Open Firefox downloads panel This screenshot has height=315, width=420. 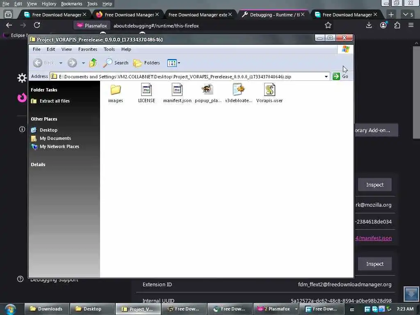(369, 25)
